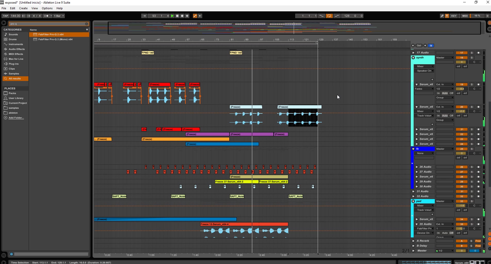Click the Set locator button

click(x=419, y=46)
